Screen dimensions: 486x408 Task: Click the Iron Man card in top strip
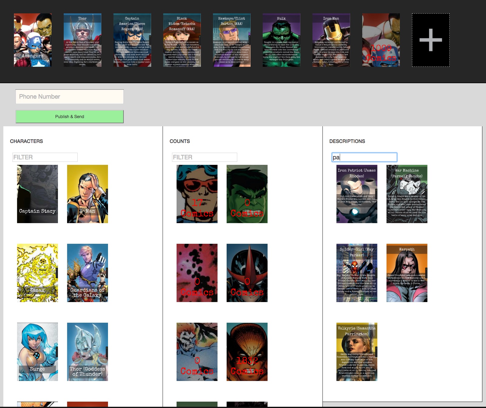(x=331, y=40)
